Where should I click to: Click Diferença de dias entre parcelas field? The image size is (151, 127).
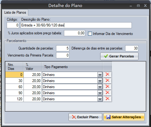point(132,48)
